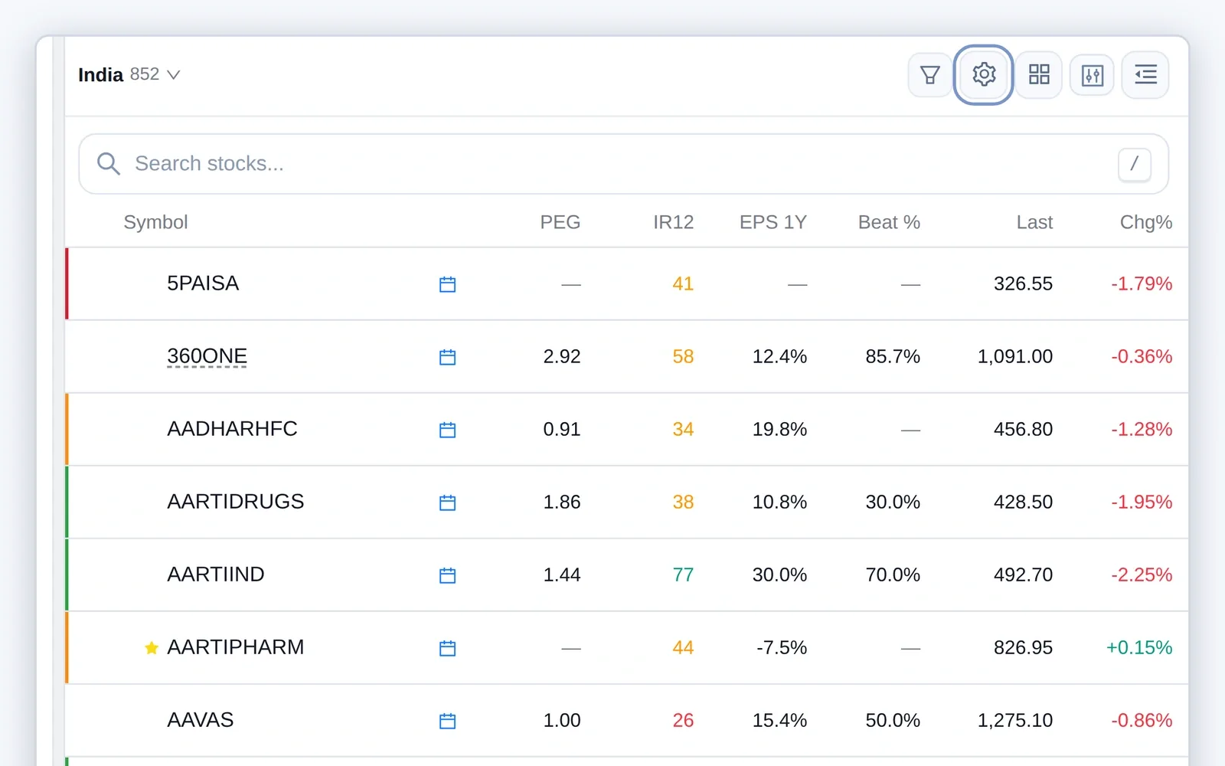Click AAVAS IR12 value 26
The width and height of the screenshot is (1225, 766).
[683, 721]
